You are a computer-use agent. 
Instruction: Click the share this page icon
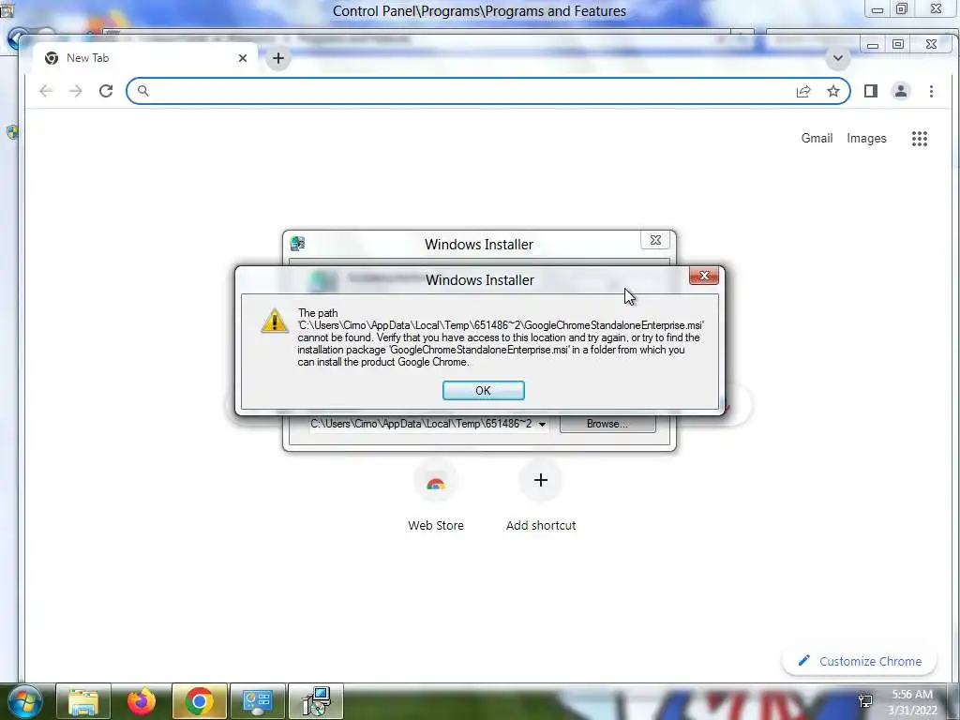pyautogui.click(x=803, y=91)
